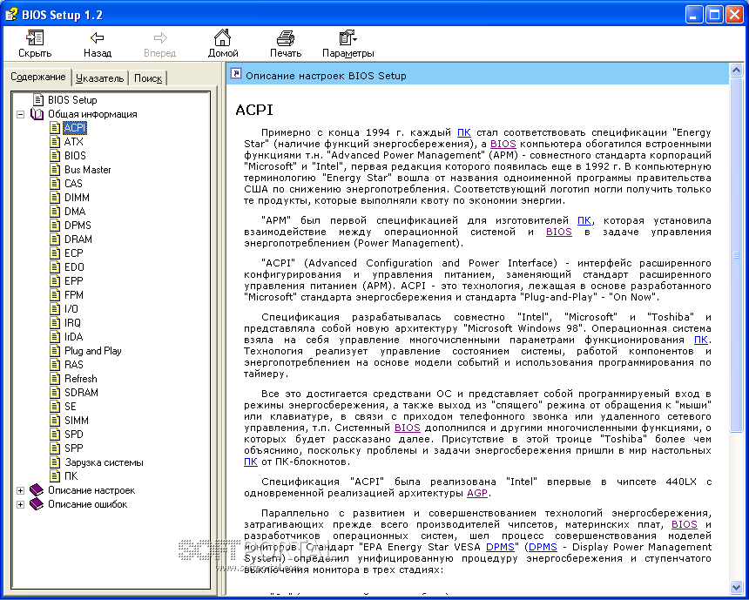Follow the ПК link before от ПК-блокнотов

251,462
